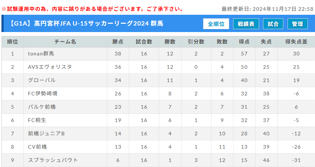
Task: Open the 戦績表 tab
Action: tap(246, 24)
